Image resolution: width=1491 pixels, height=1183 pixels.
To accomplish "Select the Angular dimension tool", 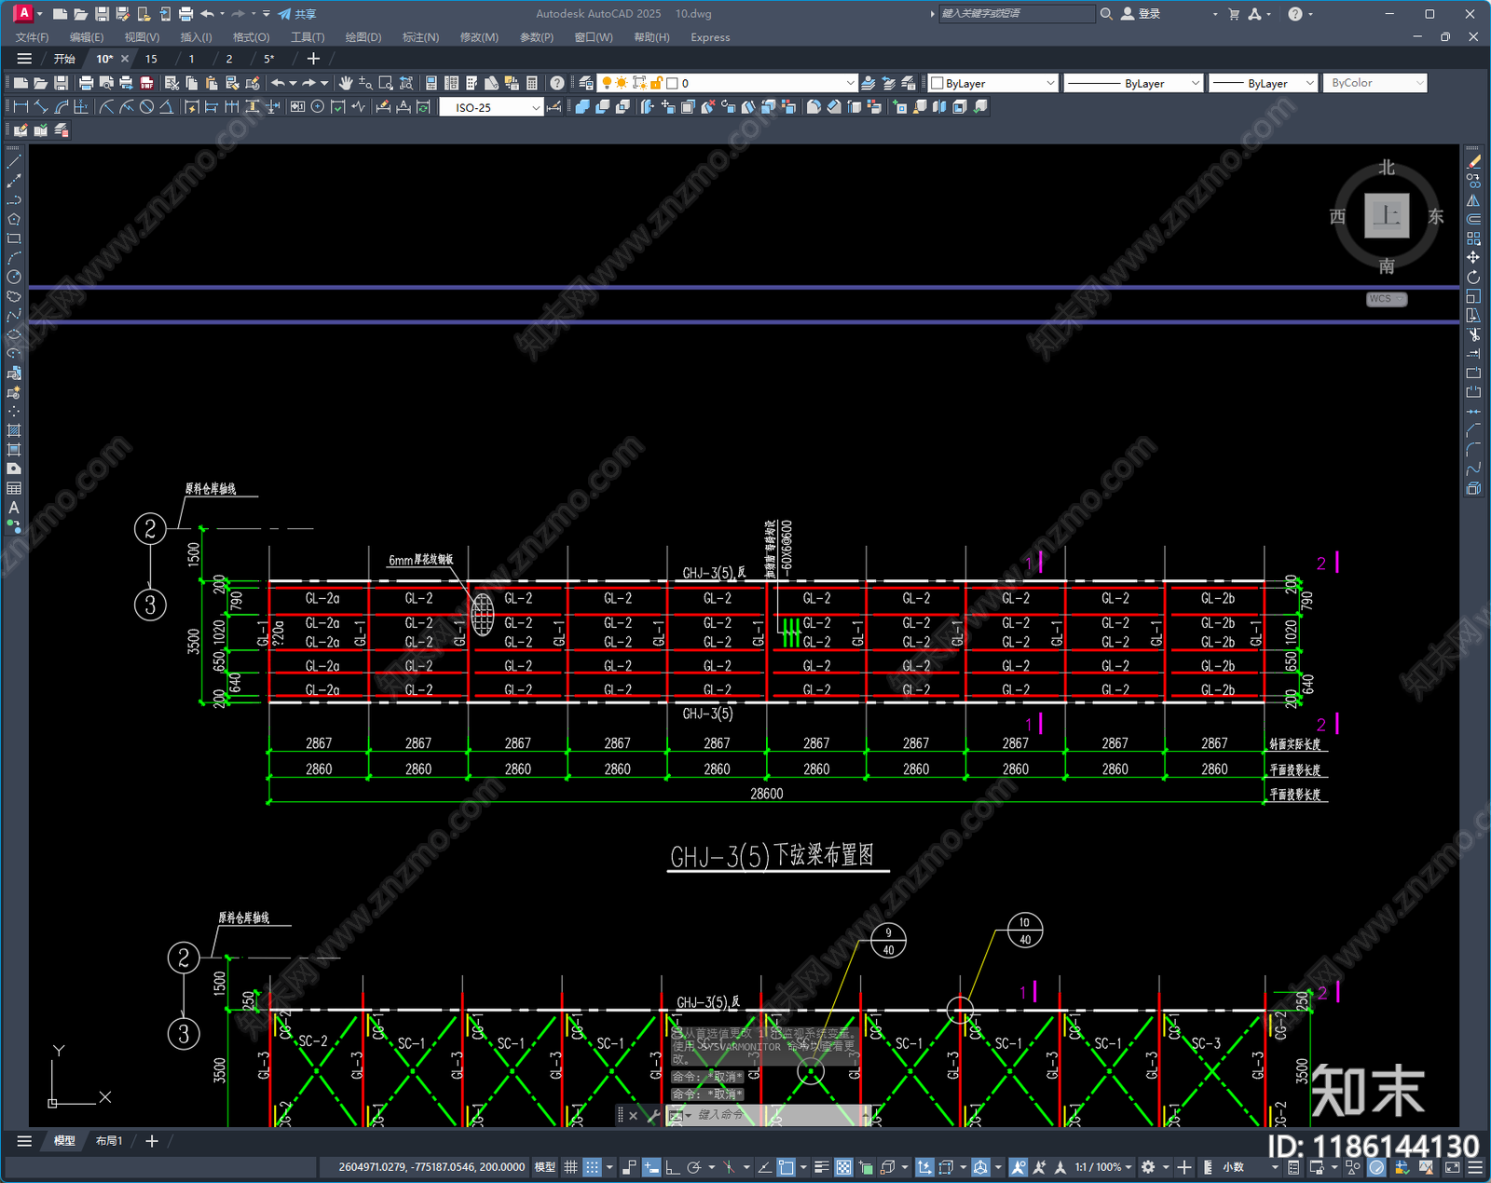I will pos(166,107).
